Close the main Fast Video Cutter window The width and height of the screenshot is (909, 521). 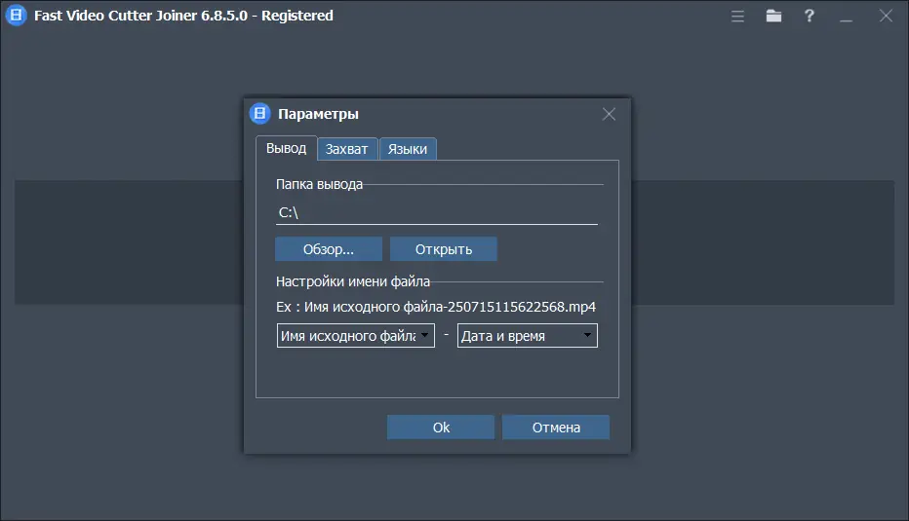tap(885, 16)
